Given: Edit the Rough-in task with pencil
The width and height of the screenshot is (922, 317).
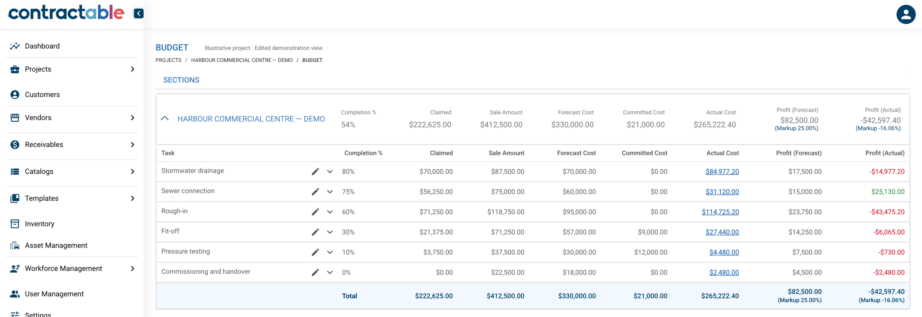Looking at the screenshot, I should click(x=315, y=212).
